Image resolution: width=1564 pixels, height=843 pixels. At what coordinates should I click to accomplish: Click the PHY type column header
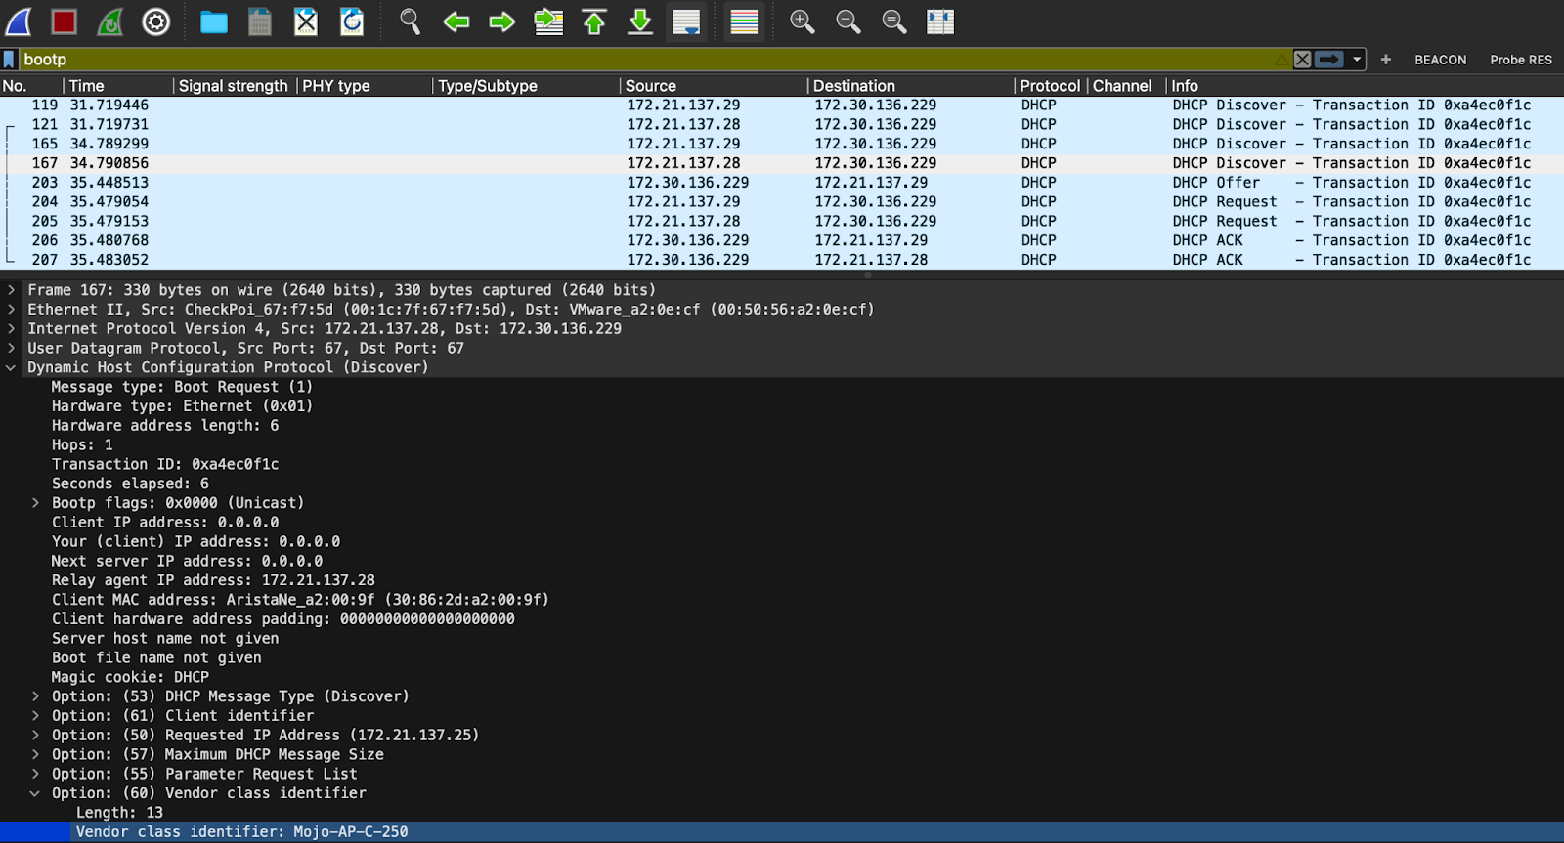pos(365,86)
